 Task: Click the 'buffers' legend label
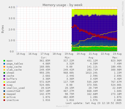[x=12, y=79]
